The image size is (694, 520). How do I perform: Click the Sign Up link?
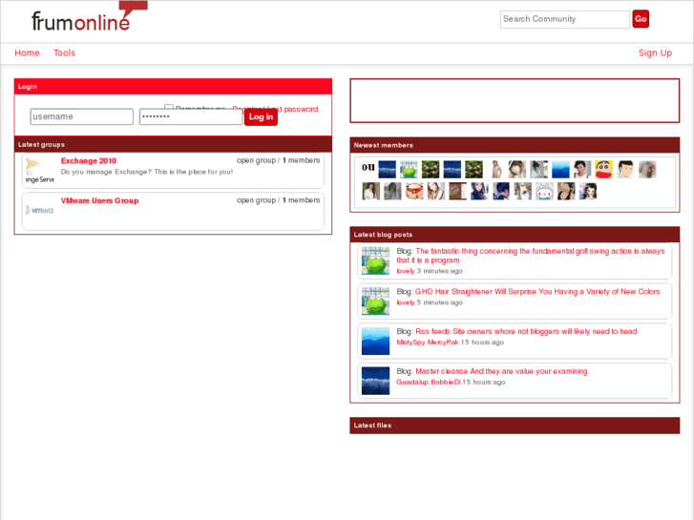pos(655,53)
